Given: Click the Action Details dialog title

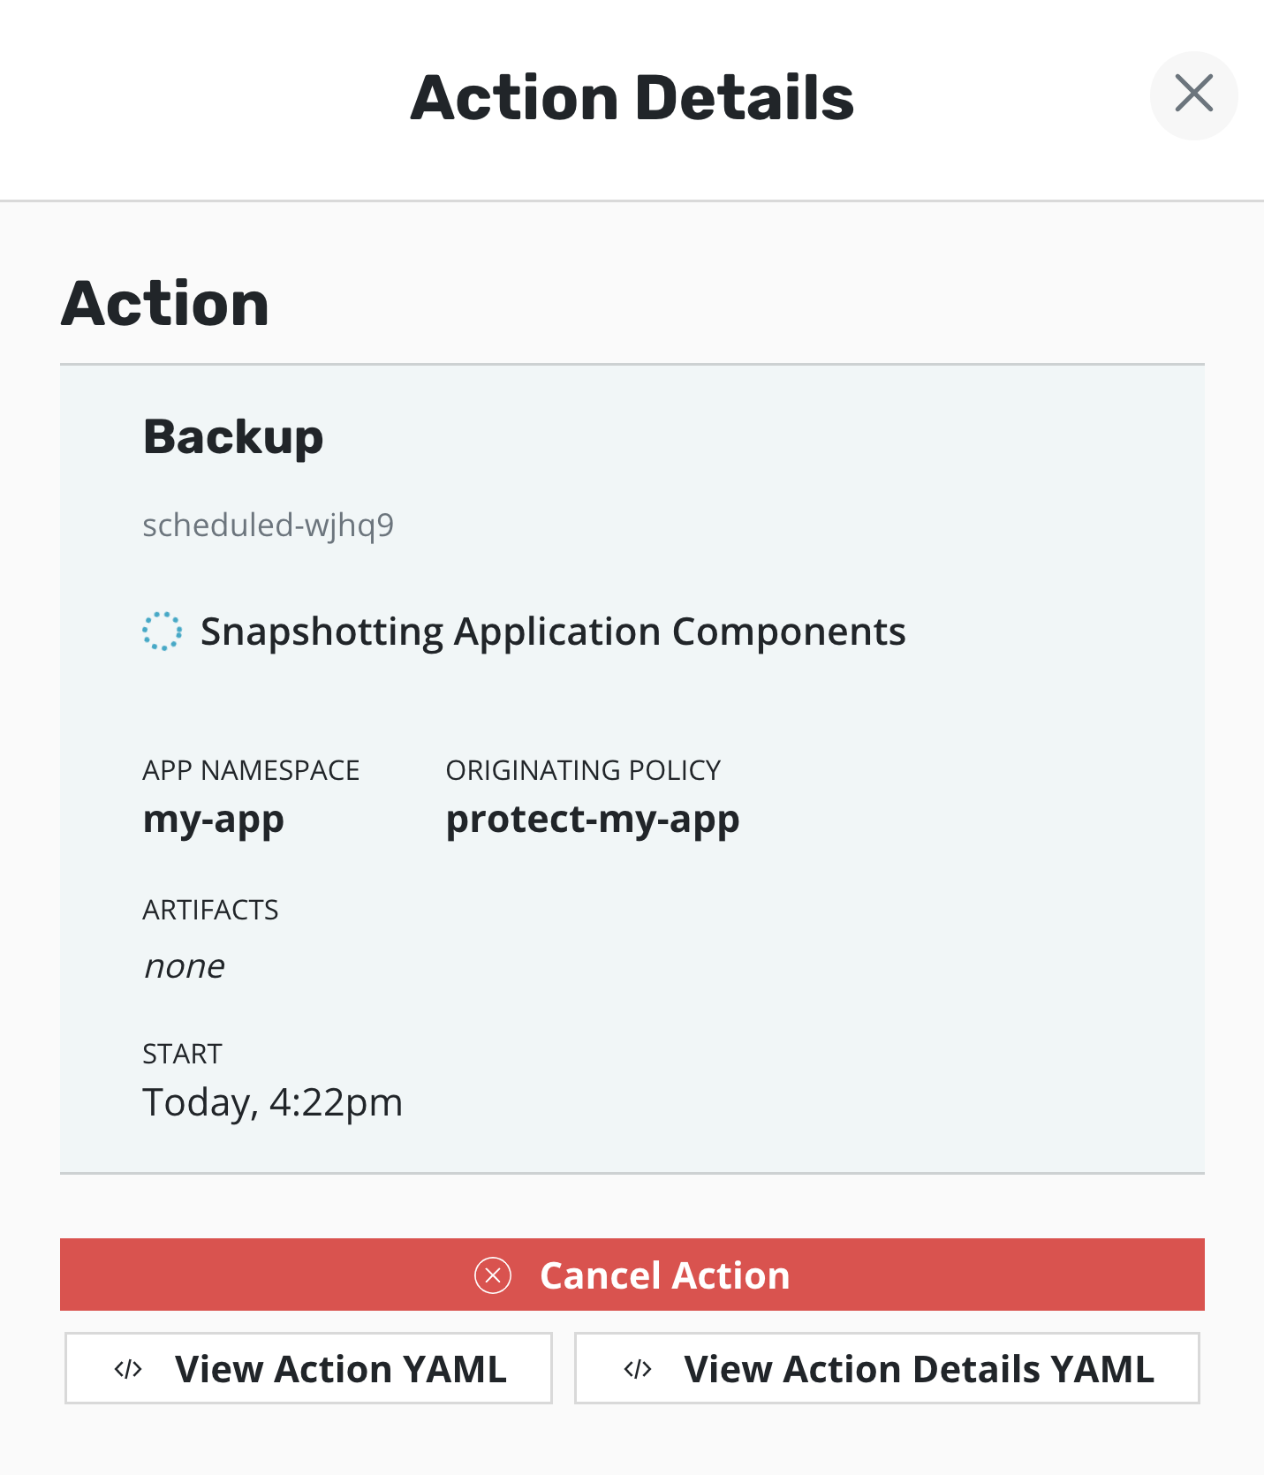Looking at the screenshot, I should coord(632,97).
